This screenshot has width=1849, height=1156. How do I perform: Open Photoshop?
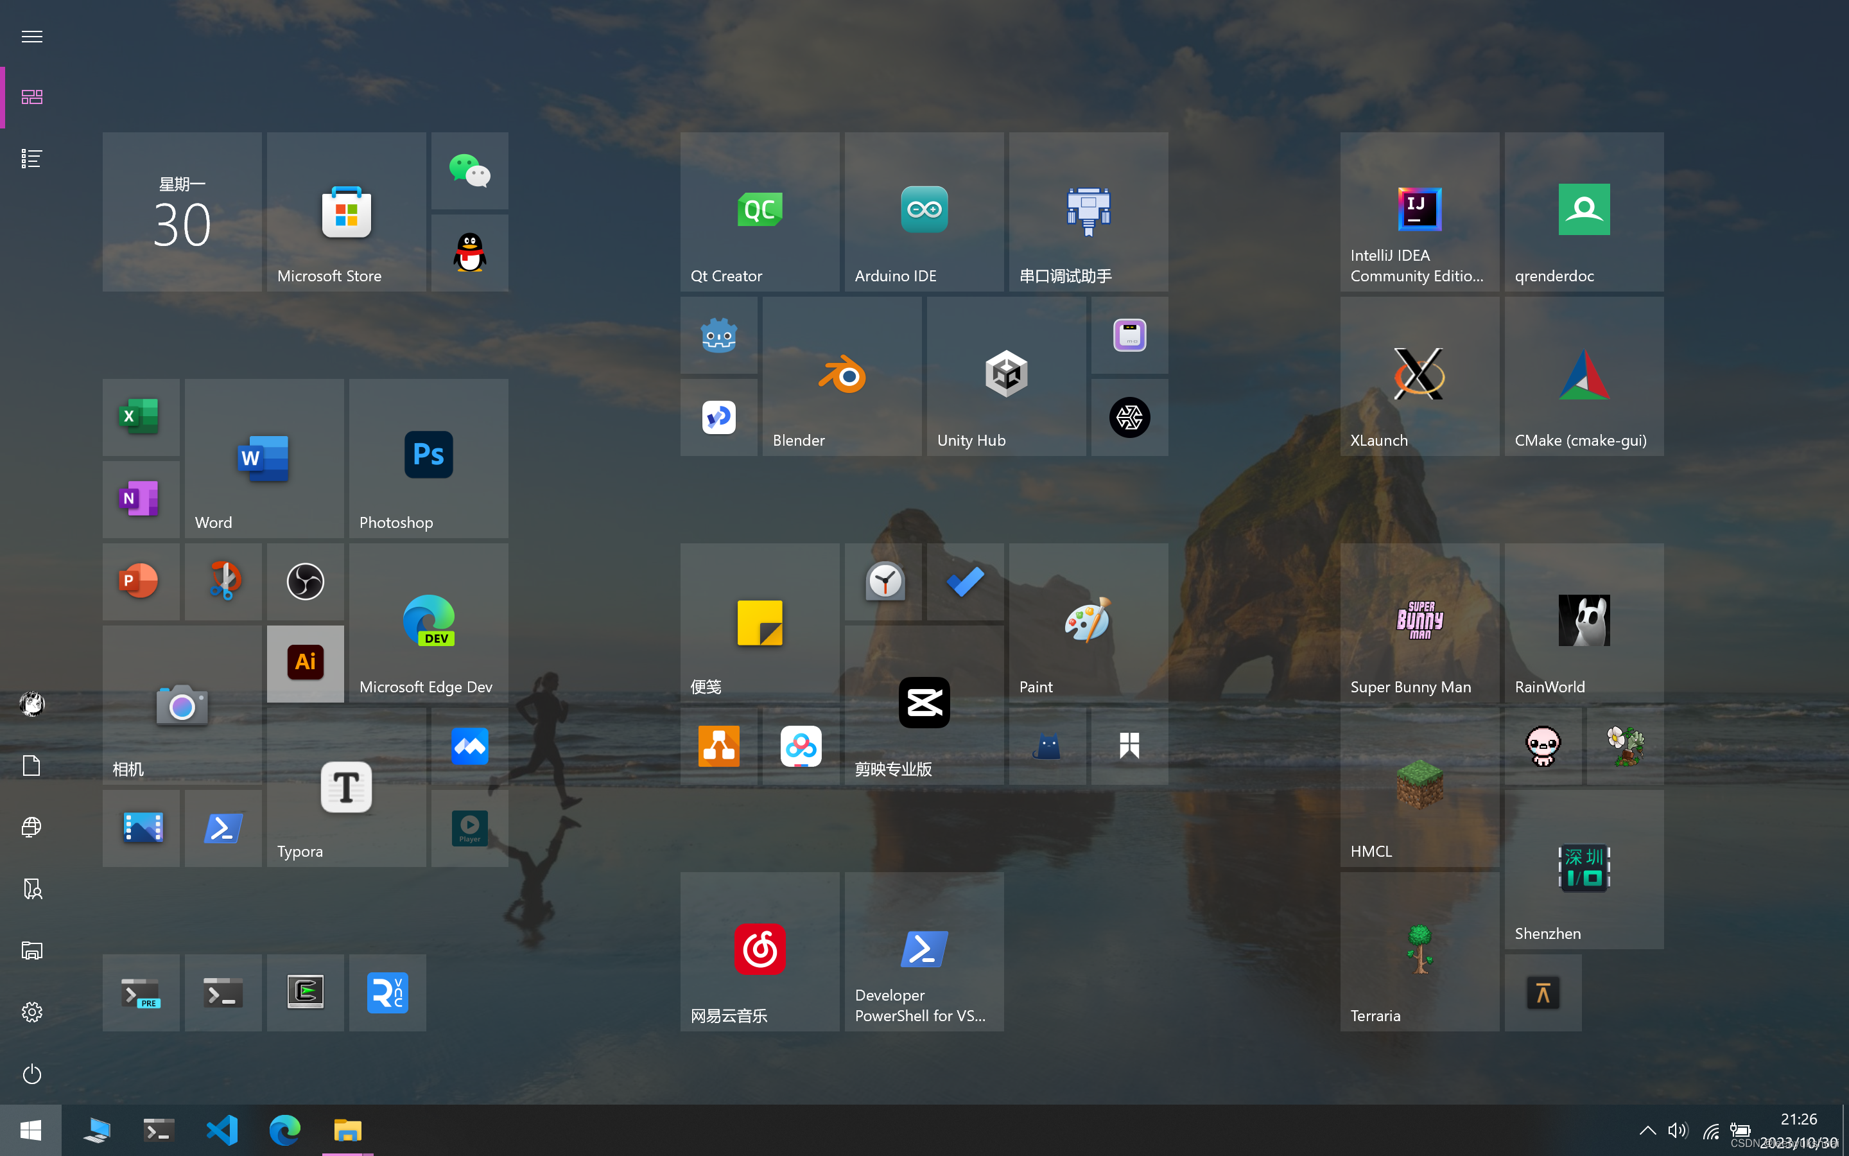pos(429,459)
